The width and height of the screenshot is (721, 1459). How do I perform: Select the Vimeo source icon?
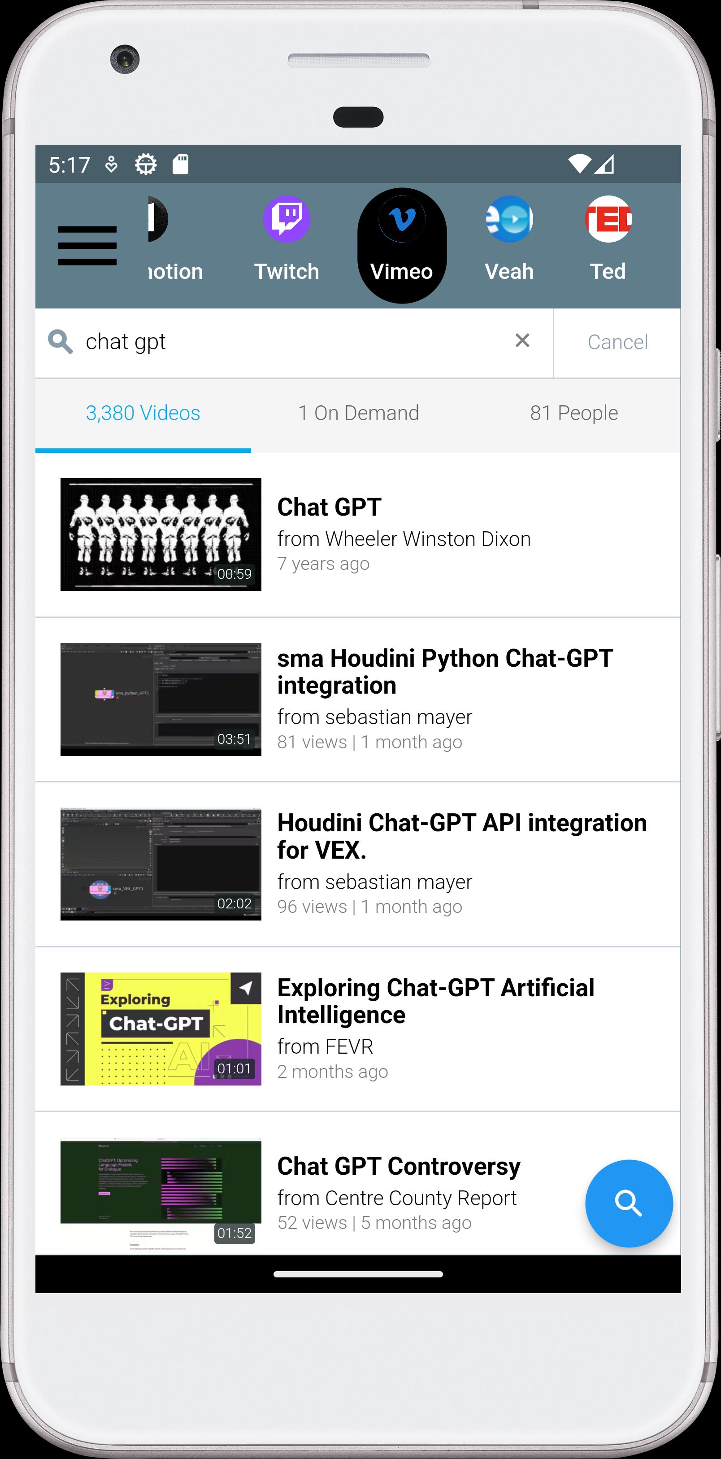click(402, 219)
